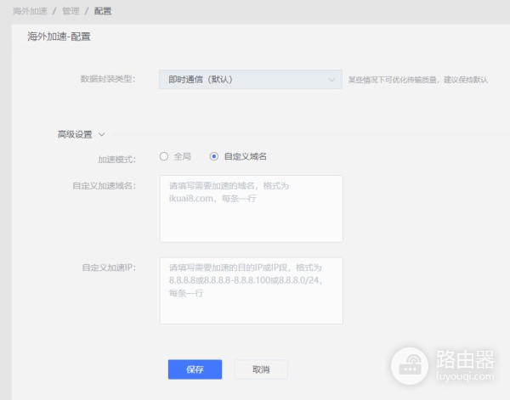Focus the 自定义加速域名 text area

(x=251, y=209)
